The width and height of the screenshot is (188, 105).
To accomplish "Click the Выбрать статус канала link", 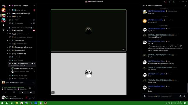I will click(x=18, y=66).
